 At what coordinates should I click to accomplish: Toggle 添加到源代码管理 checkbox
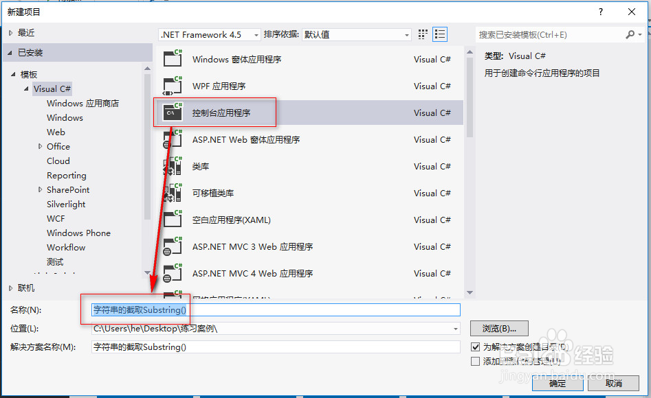(476, 362)
